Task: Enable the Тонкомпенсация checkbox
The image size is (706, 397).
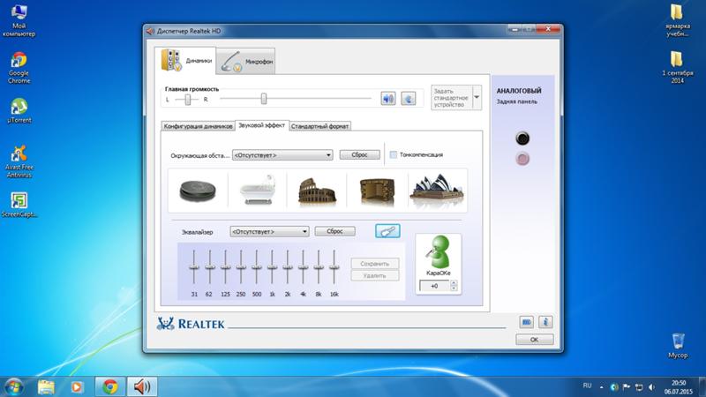Action: [x=393, y=154]
